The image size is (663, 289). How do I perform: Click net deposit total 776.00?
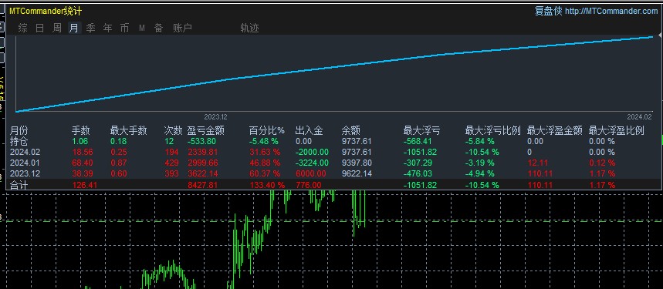tap(308, 185)
